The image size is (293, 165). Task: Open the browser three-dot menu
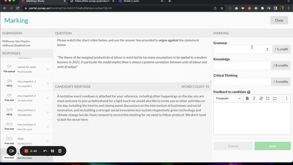pos(288,8)
